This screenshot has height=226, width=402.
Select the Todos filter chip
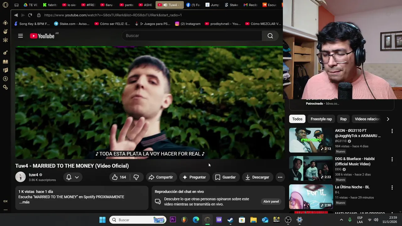(x=297, y=119)
